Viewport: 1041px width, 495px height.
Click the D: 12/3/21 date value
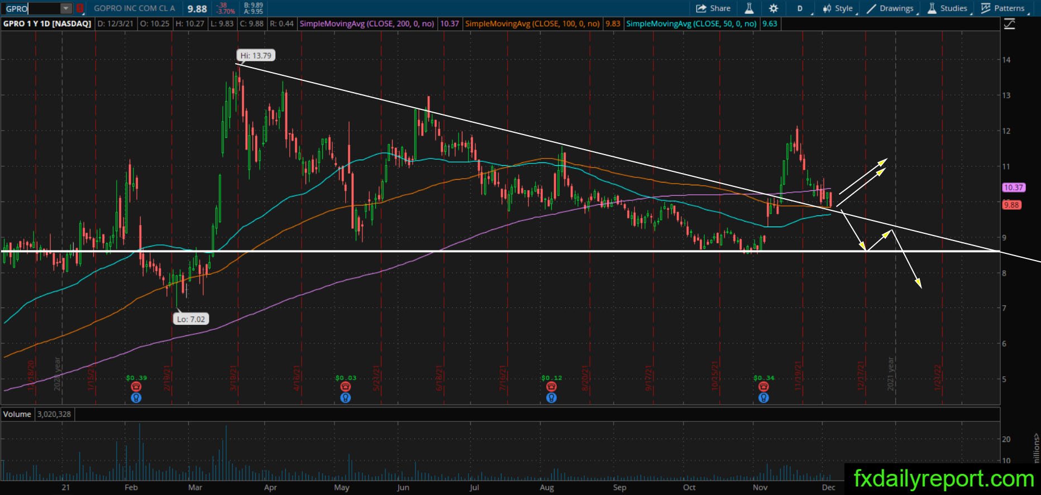[116, 24]
